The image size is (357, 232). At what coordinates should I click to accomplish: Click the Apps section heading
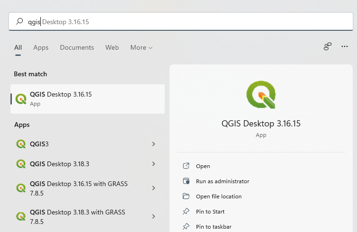[22, 125]
